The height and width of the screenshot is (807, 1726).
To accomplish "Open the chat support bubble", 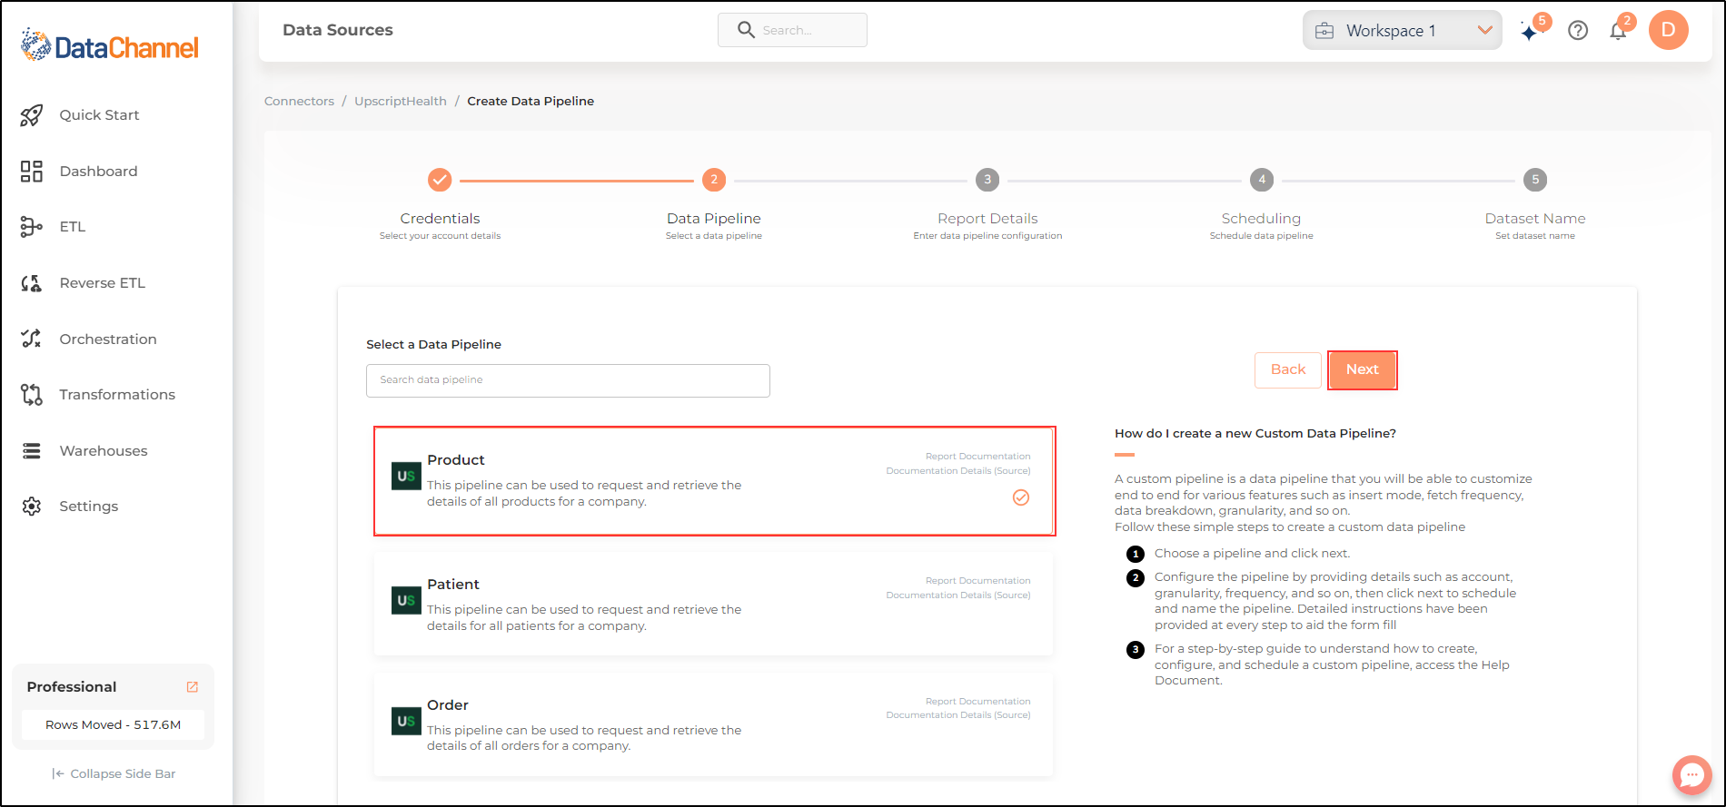I will pyautogui.click(x=1691, y=775).
